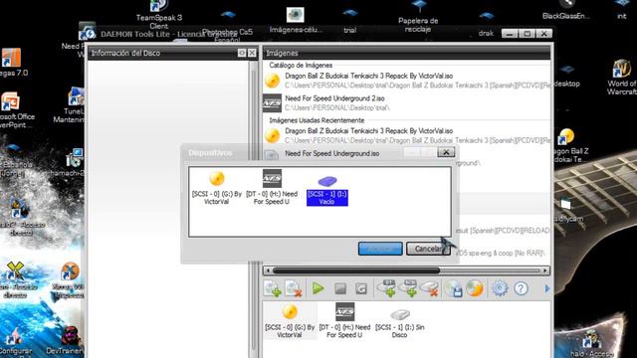Maximize the DAEMON Tools Lite window
This screenshot has width=637, height=358.
click(x=527, y=34)
